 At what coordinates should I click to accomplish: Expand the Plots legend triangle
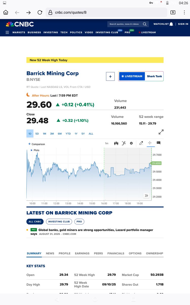click(32, 150)
